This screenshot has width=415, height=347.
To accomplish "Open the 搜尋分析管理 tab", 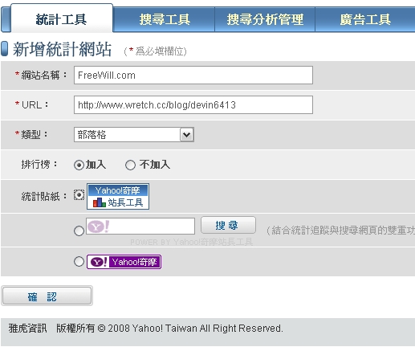I will [265, 19].
